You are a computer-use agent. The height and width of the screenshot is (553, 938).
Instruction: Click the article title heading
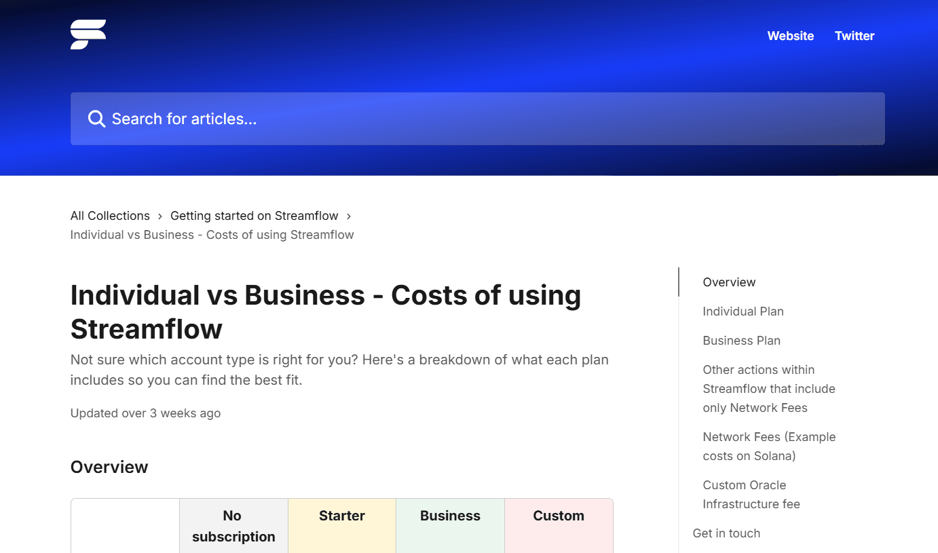pyautogui.click(x=326, y=312)
